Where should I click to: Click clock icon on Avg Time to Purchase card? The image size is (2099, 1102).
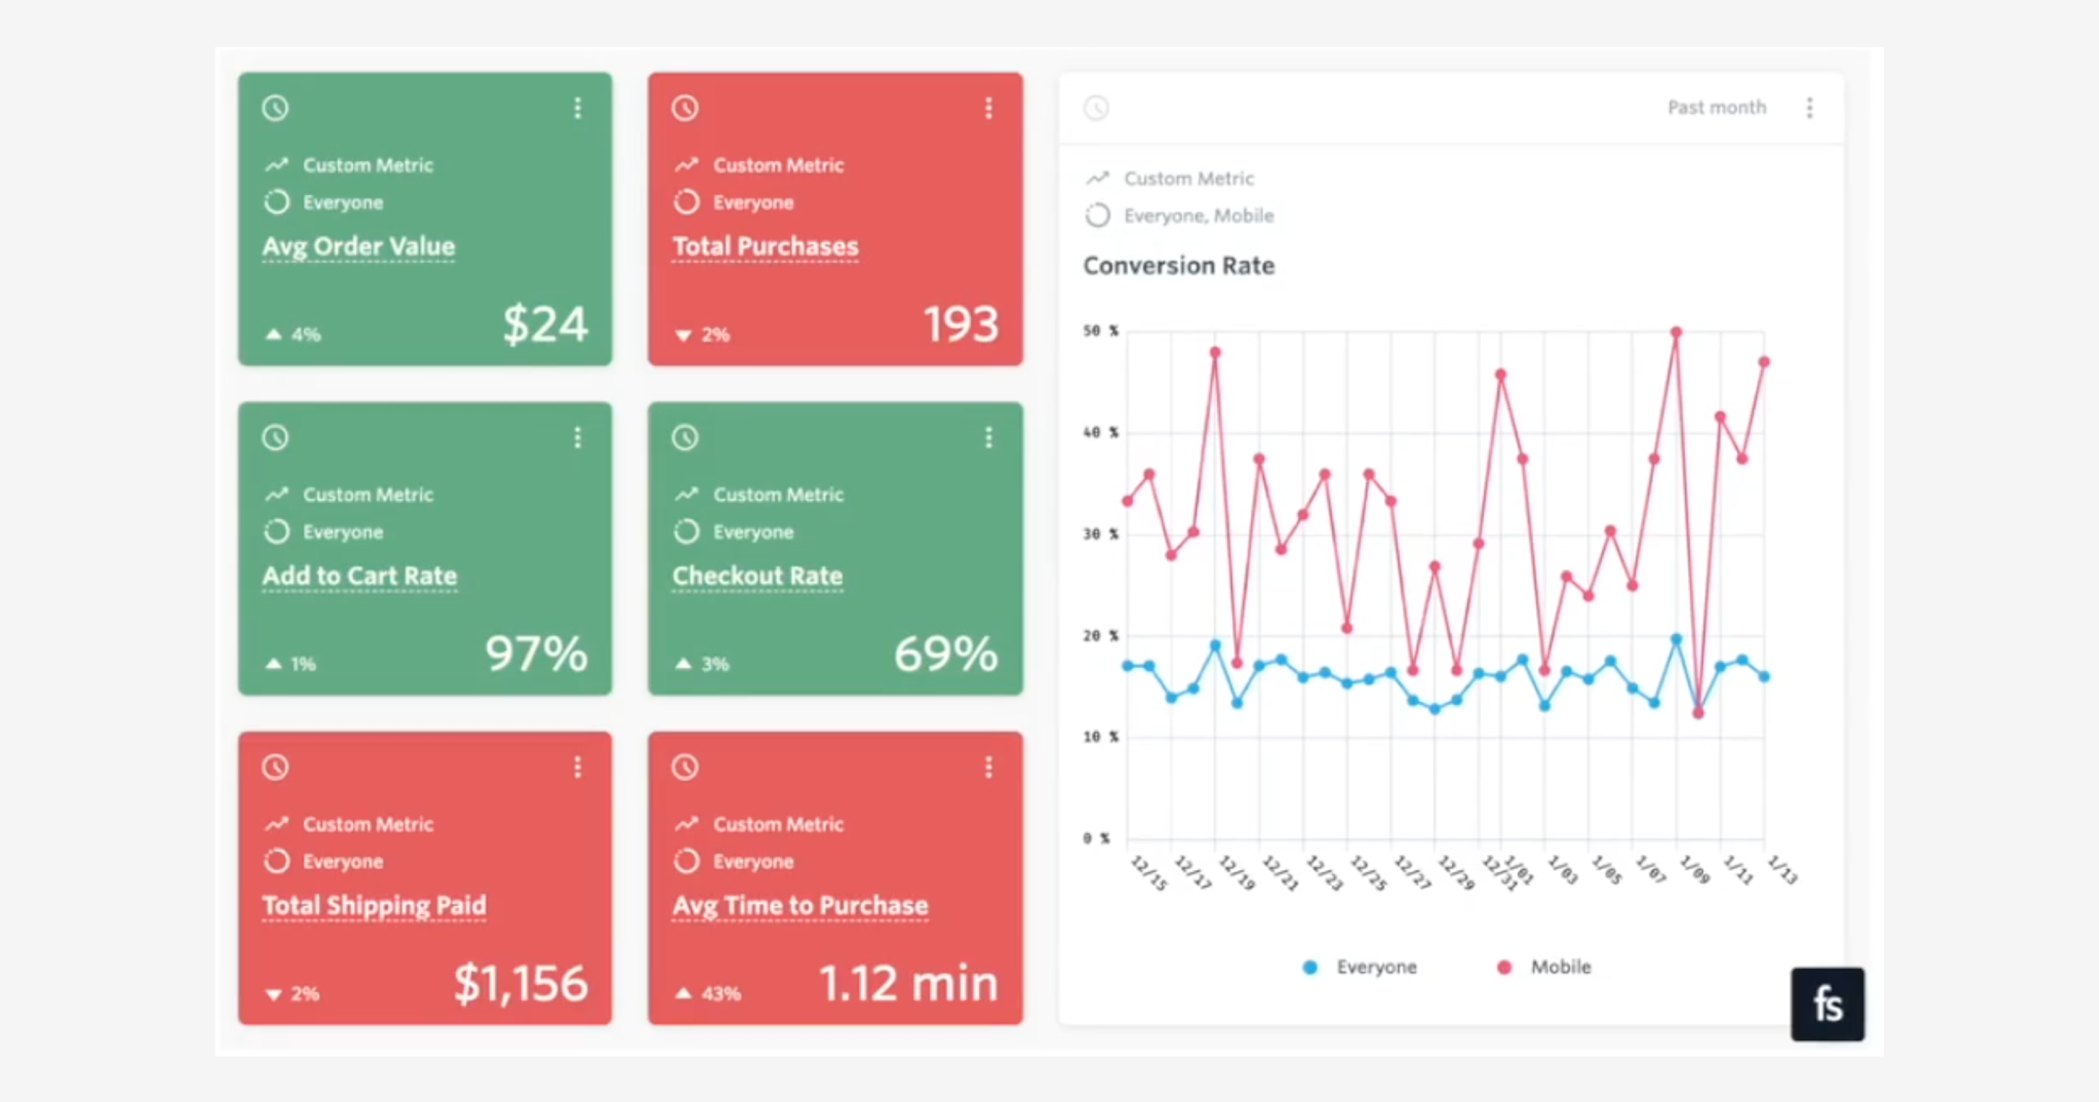(x=685, y=767)
